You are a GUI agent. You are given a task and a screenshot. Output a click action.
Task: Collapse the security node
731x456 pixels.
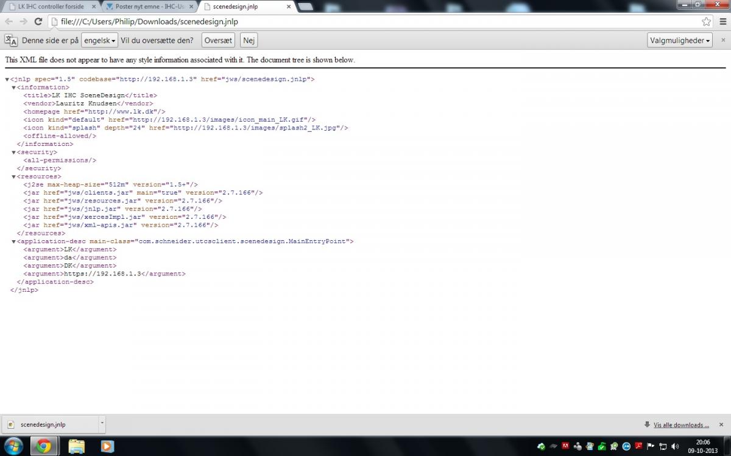pyautogui.click(x=13, y=153)
